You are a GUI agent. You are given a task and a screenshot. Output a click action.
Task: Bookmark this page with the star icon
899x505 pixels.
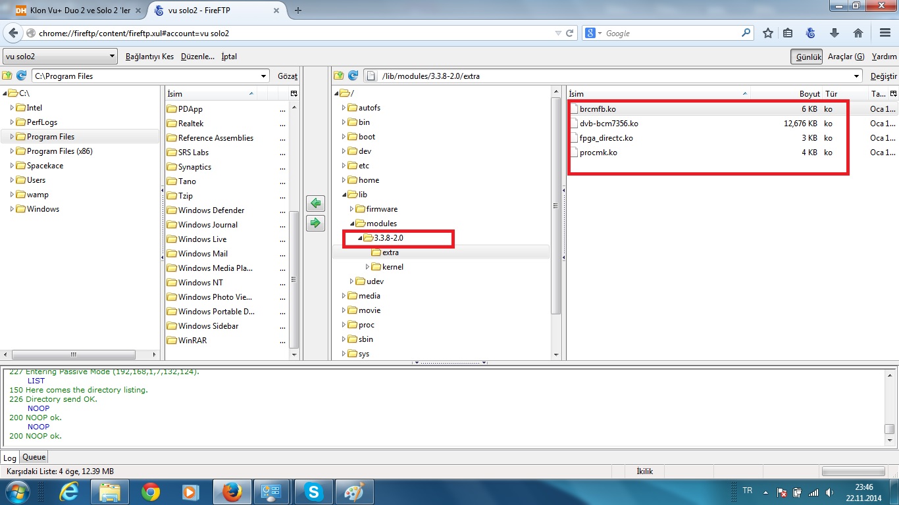(768, 33)
